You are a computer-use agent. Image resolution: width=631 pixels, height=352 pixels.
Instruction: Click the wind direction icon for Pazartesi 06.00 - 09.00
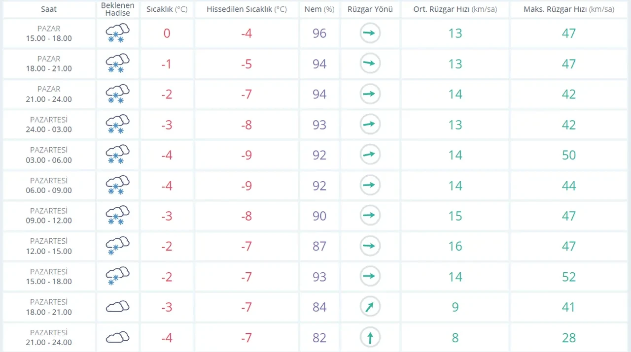coord(370,186)
